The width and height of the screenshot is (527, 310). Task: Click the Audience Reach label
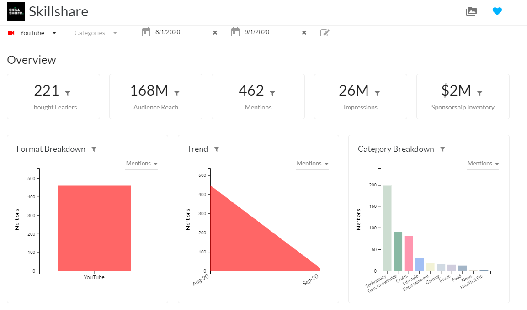point(156,107)
